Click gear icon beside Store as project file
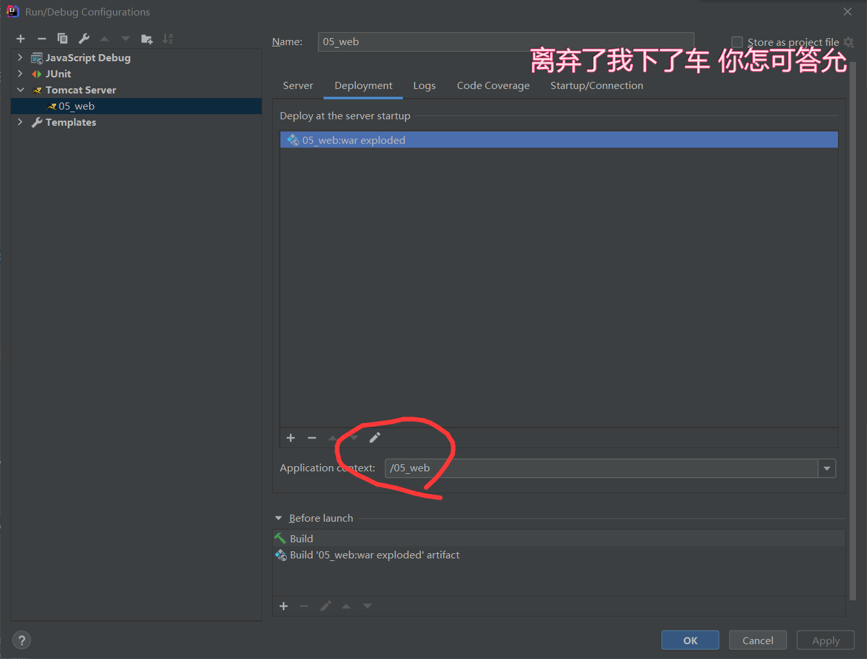The width and height of the screenshot is (867, 659). [x=848, y=42]
